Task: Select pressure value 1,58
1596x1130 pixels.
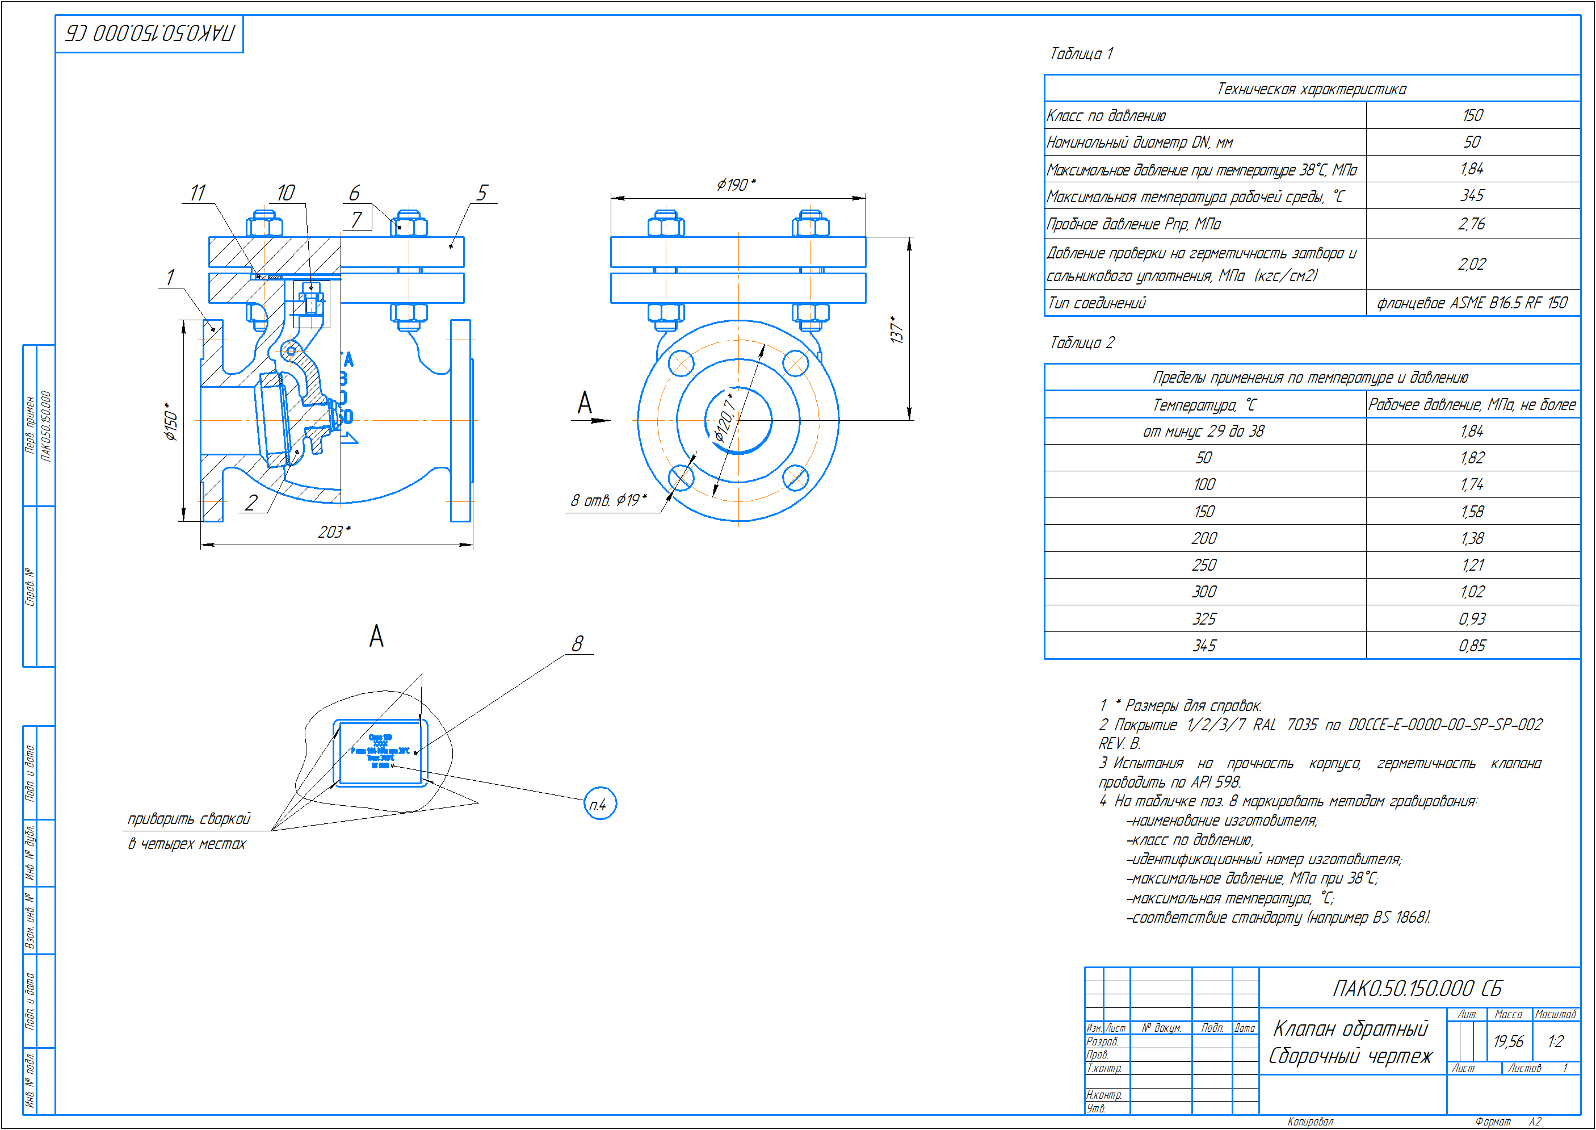Action: [x=1472, y=512]
